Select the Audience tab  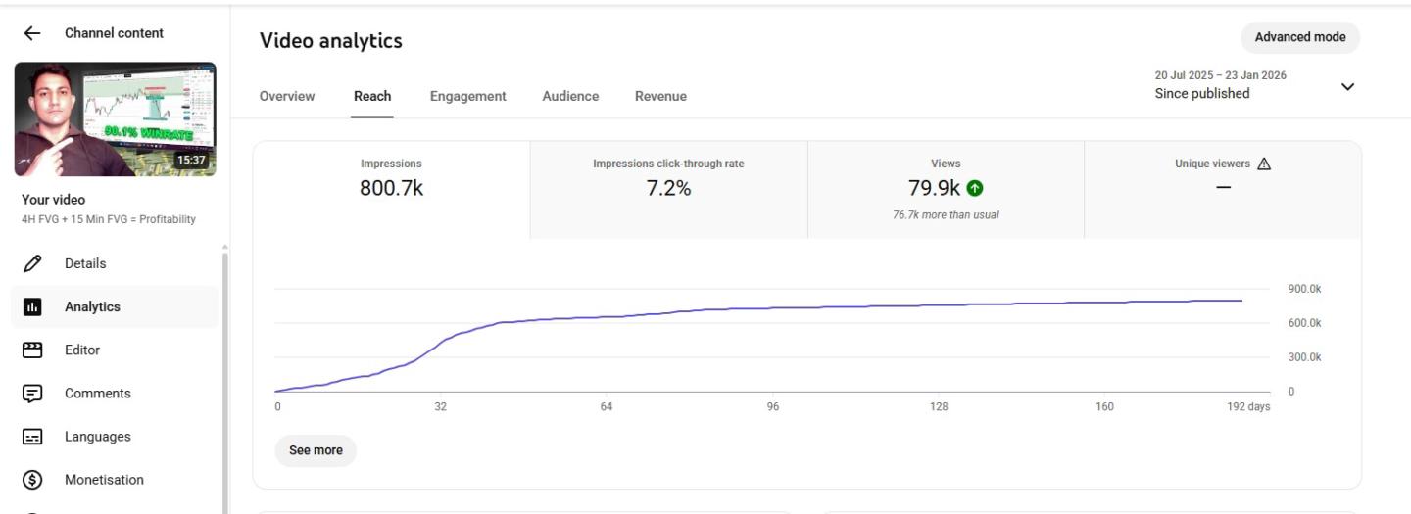(x=570, y=96)
